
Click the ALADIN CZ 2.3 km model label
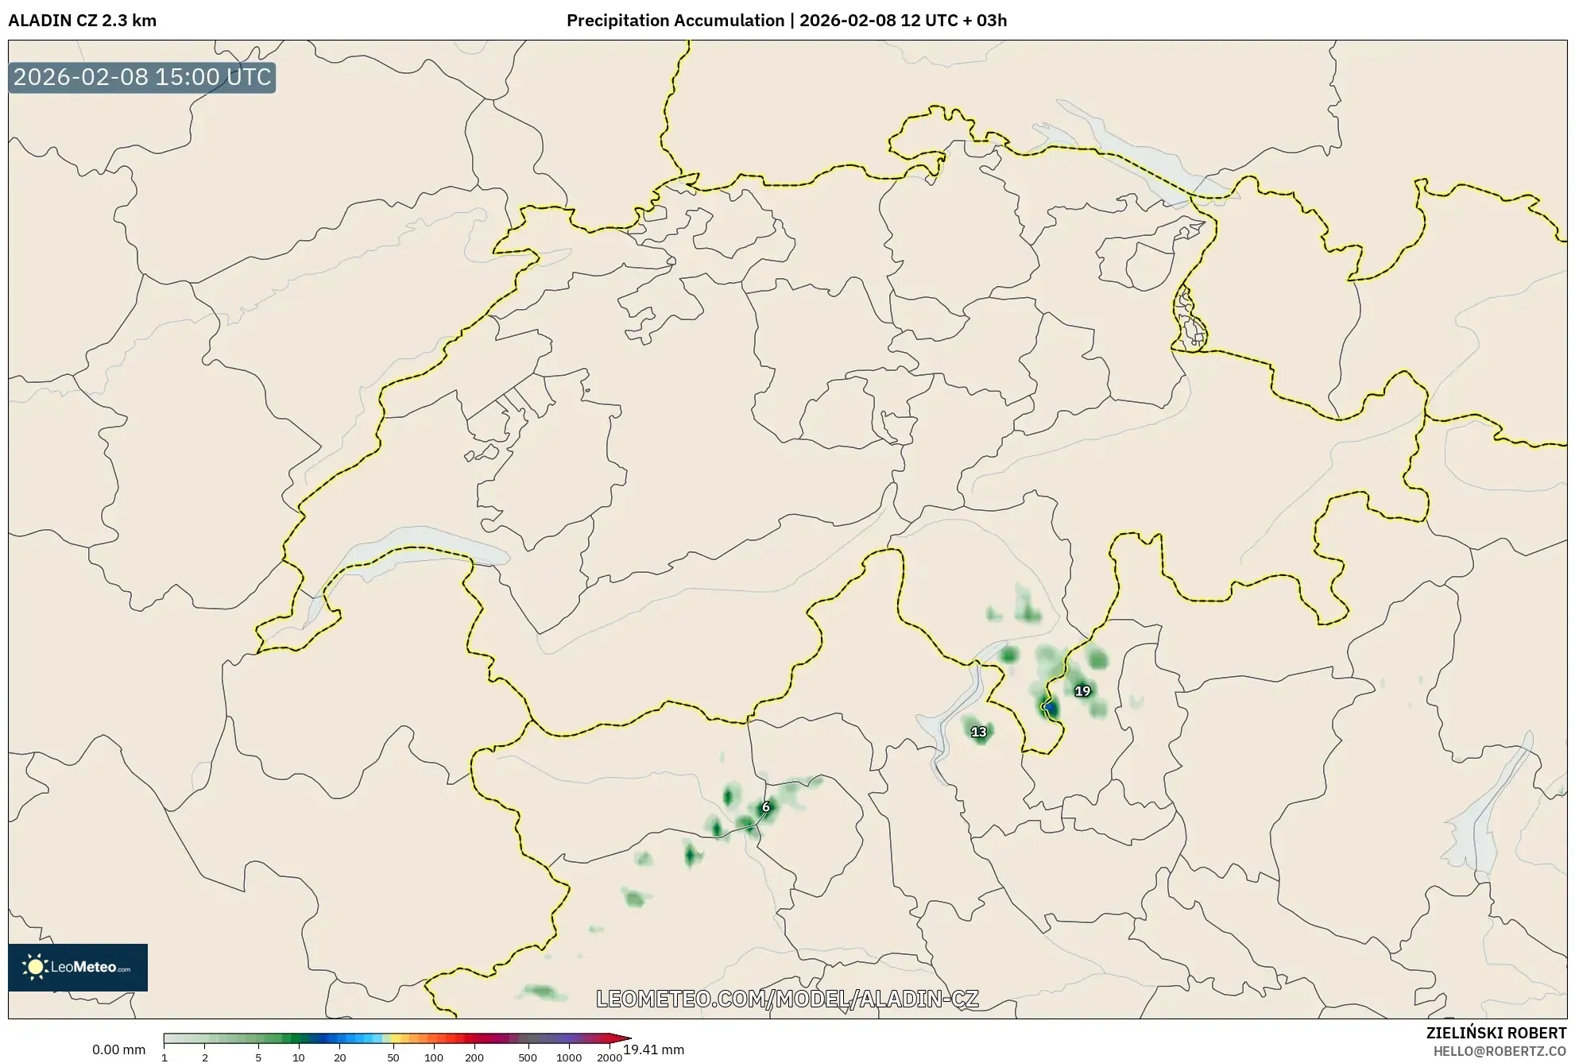80,21
